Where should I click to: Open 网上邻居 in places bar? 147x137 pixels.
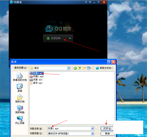[20, 120]
